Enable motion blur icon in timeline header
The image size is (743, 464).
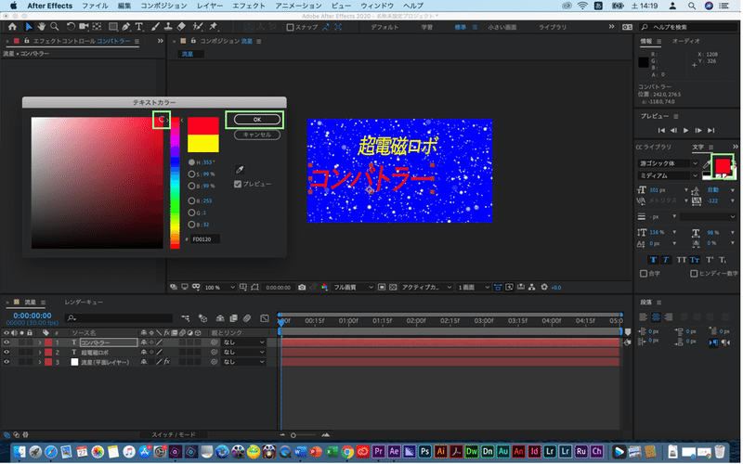247,318
